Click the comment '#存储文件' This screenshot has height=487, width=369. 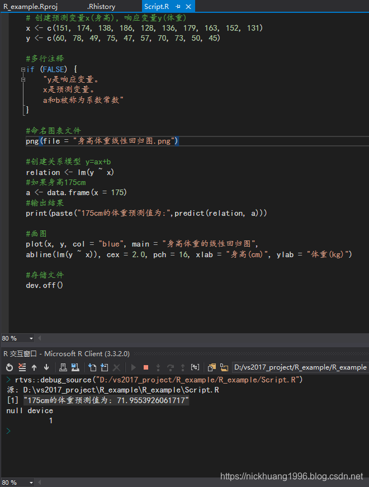tap(45, 275)
